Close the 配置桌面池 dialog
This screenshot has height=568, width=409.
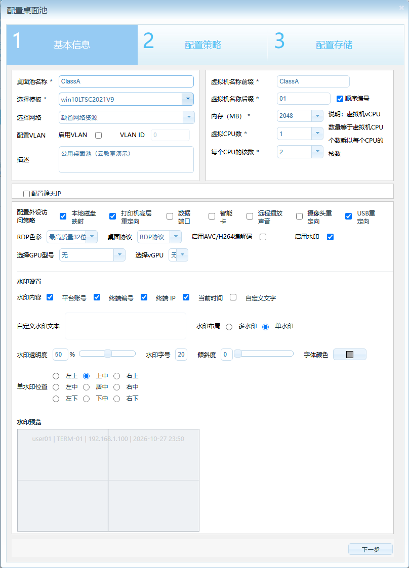point(401,8)
